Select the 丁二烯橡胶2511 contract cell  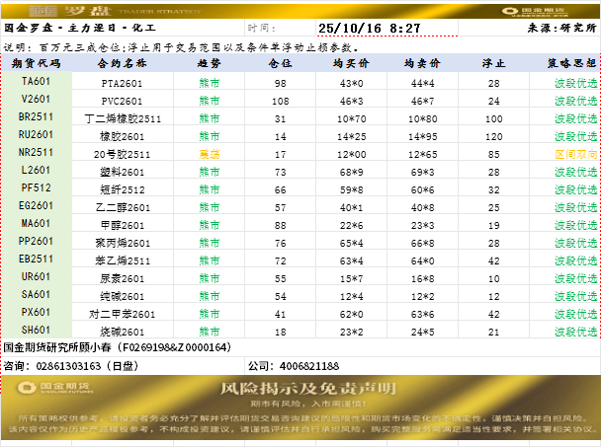pos(123,118)
